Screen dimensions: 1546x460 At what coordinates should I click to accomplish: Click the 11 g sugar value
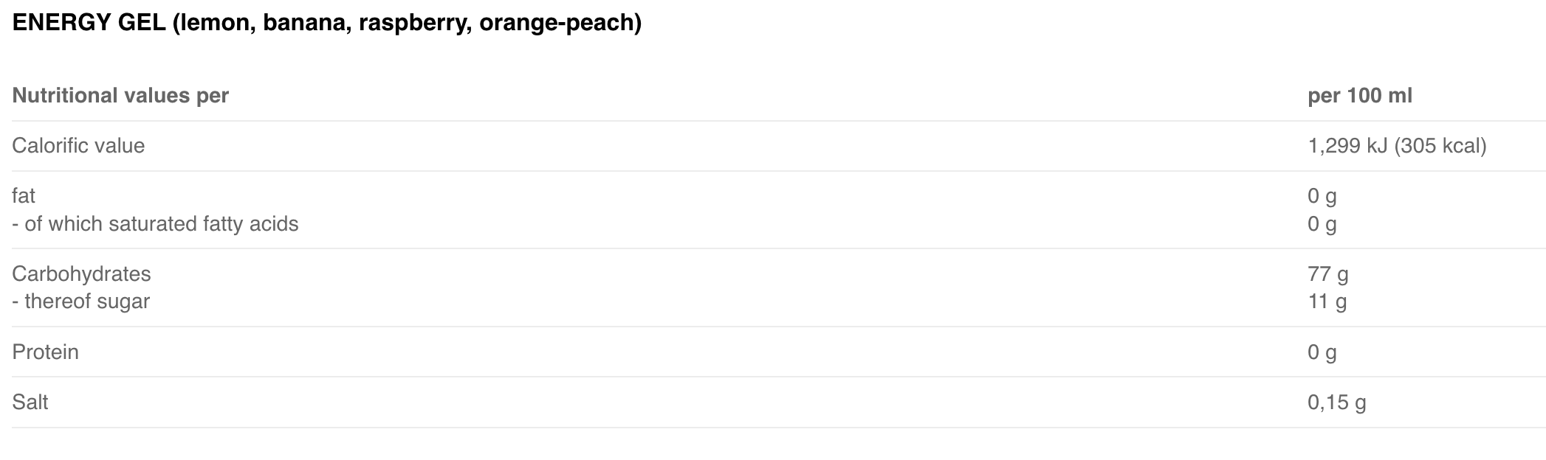click(x=1327, y=302)
